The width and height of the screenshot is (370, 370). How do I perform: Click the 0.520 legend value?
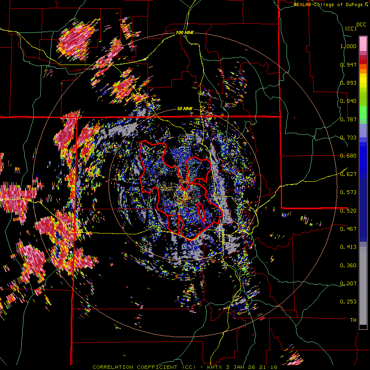[348, 211]
